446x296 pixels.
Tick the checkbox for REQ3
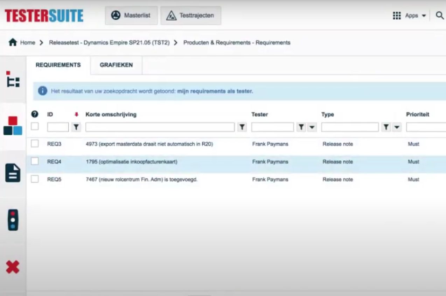pos(35,144)
